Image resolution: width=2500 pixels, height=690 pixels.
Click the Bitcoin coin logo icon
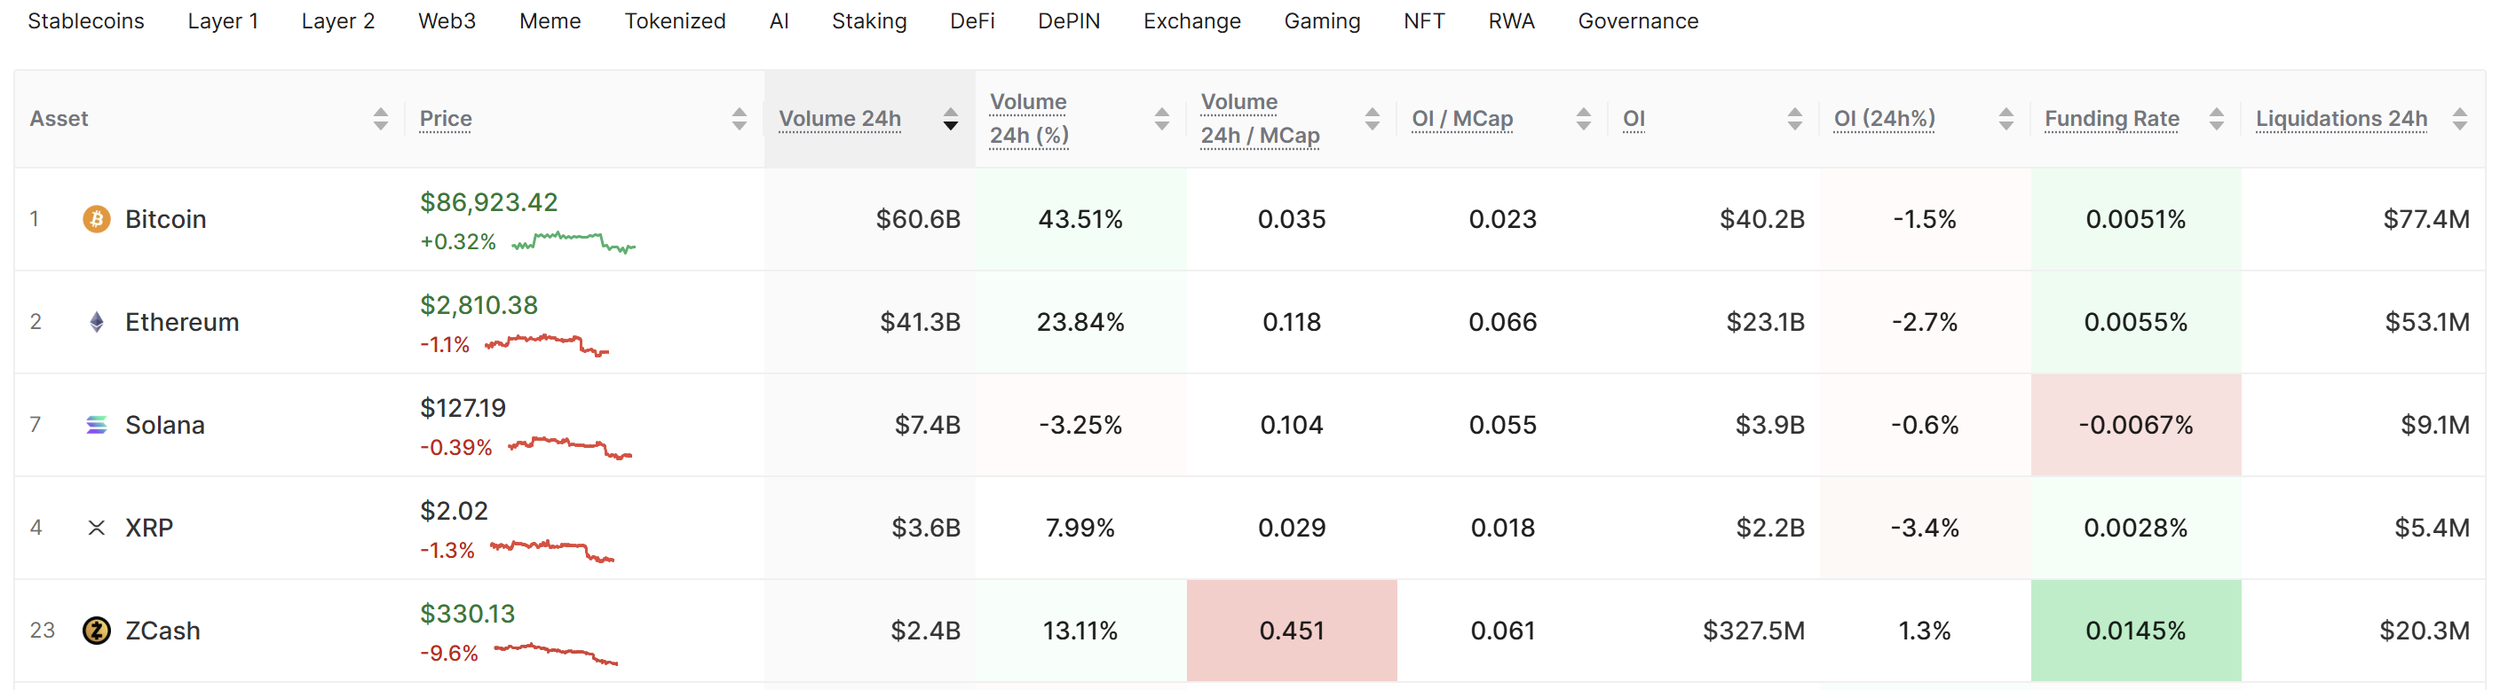coord(96,219)
